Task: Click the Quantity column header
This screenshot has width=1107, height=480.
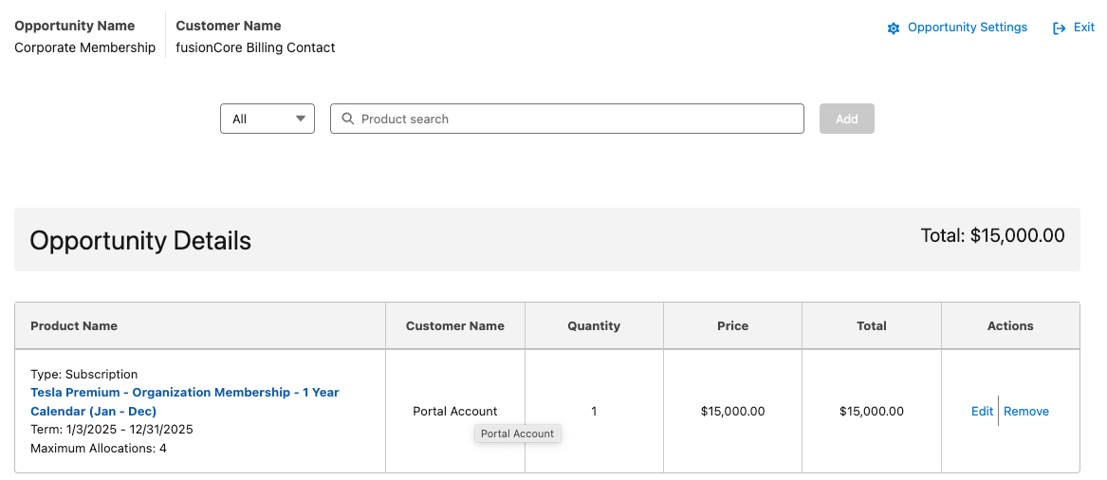Action: coord(594,325)
